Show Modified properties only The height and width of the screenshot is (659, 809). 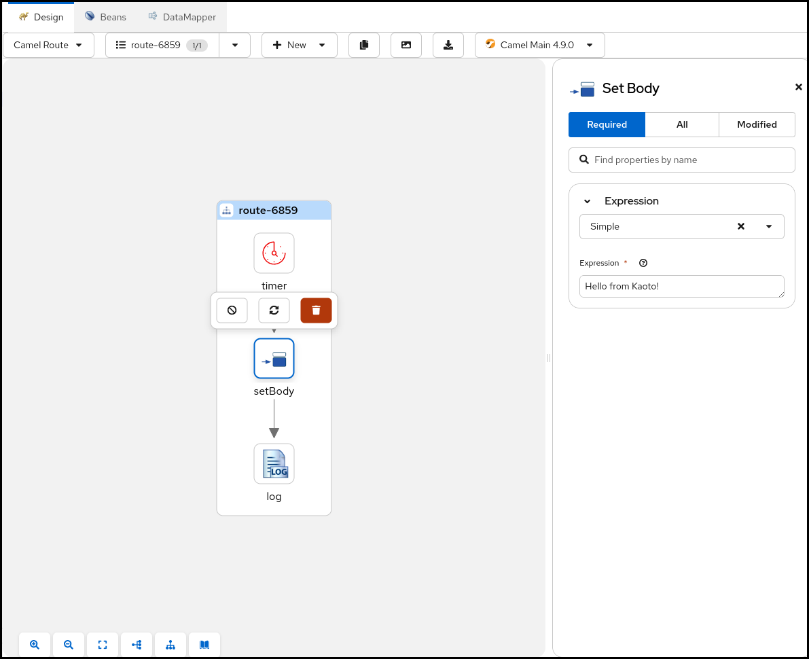click(x=757, y=124)
